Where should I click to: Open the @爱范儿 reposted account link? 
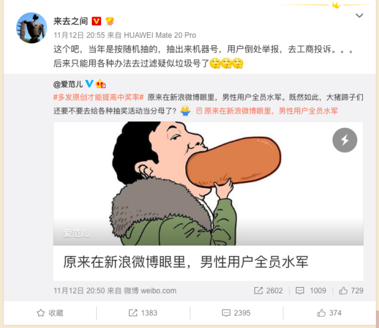68,84
